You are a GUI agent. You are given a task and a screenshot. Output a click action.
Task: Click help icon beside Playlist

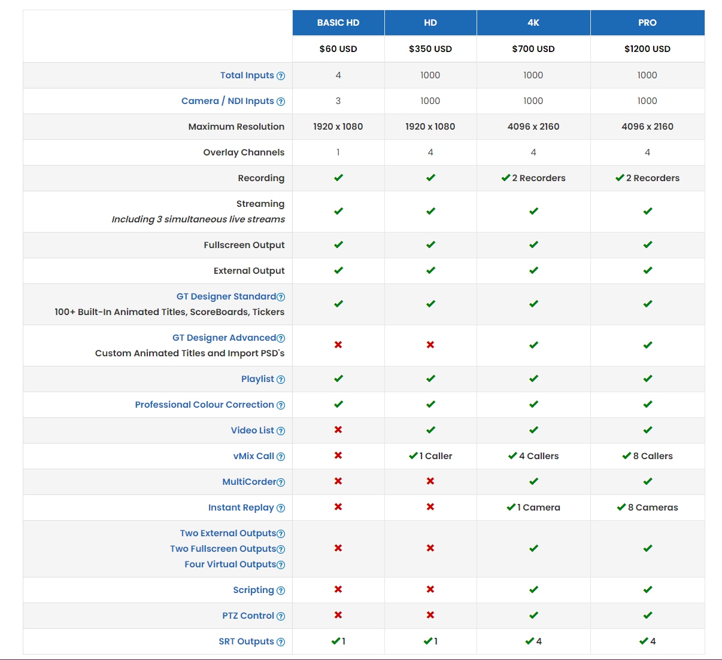(281, 380)
